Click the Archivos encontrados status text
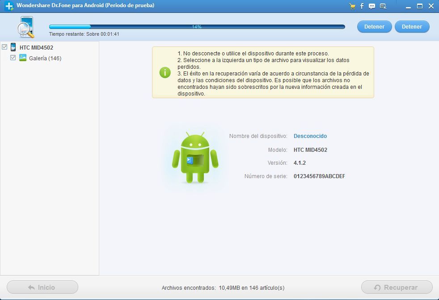439x300 pixels. pos(223,287)
